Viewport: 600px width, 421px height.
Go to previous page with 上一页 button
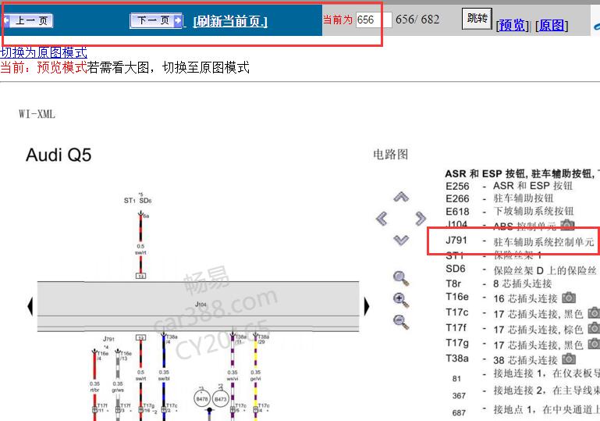[x=28, y=20]
